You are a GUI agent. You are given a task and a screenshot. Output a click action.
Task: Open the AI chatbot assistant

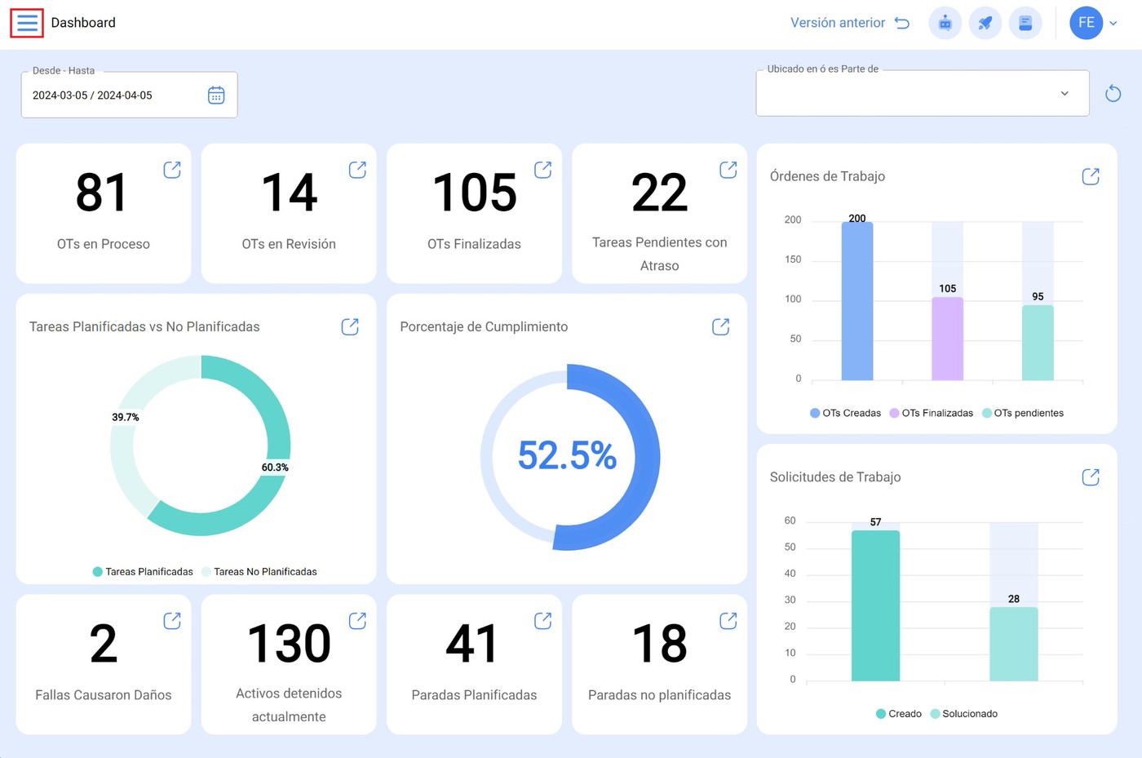coord(945,23)
